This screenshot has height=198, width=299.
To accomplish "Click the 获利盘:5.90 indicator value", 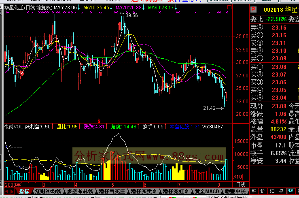I will point(38,127).
